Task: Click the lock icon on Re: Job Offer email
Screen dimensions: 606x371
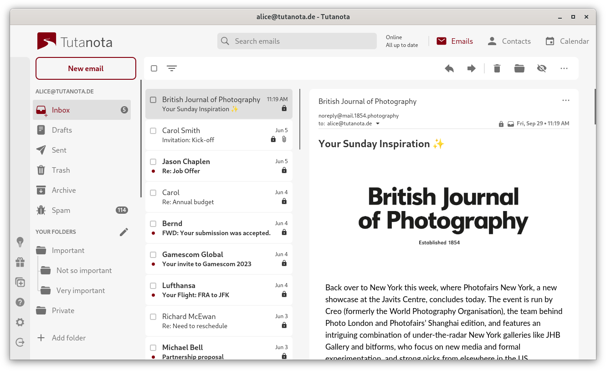Action: point(284,170)
